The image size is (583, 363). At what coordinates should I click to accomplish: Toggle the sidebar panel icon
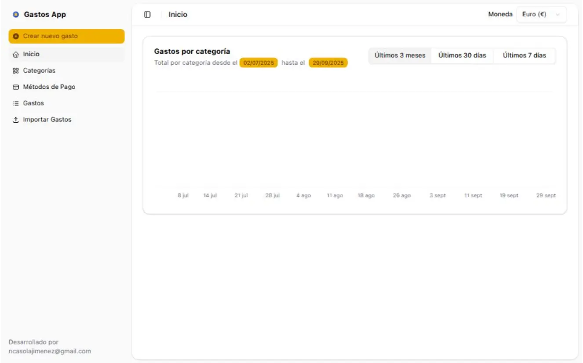click(147, 15)
